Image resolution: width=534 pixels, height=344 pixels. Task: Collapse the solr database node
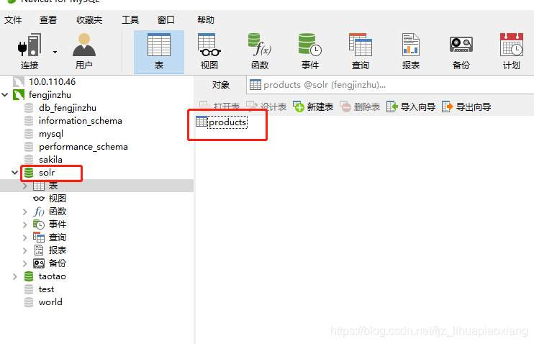click(14, 172)
